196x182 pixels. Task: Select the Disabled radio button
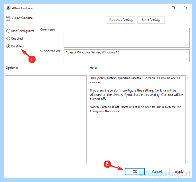point(8,46)
